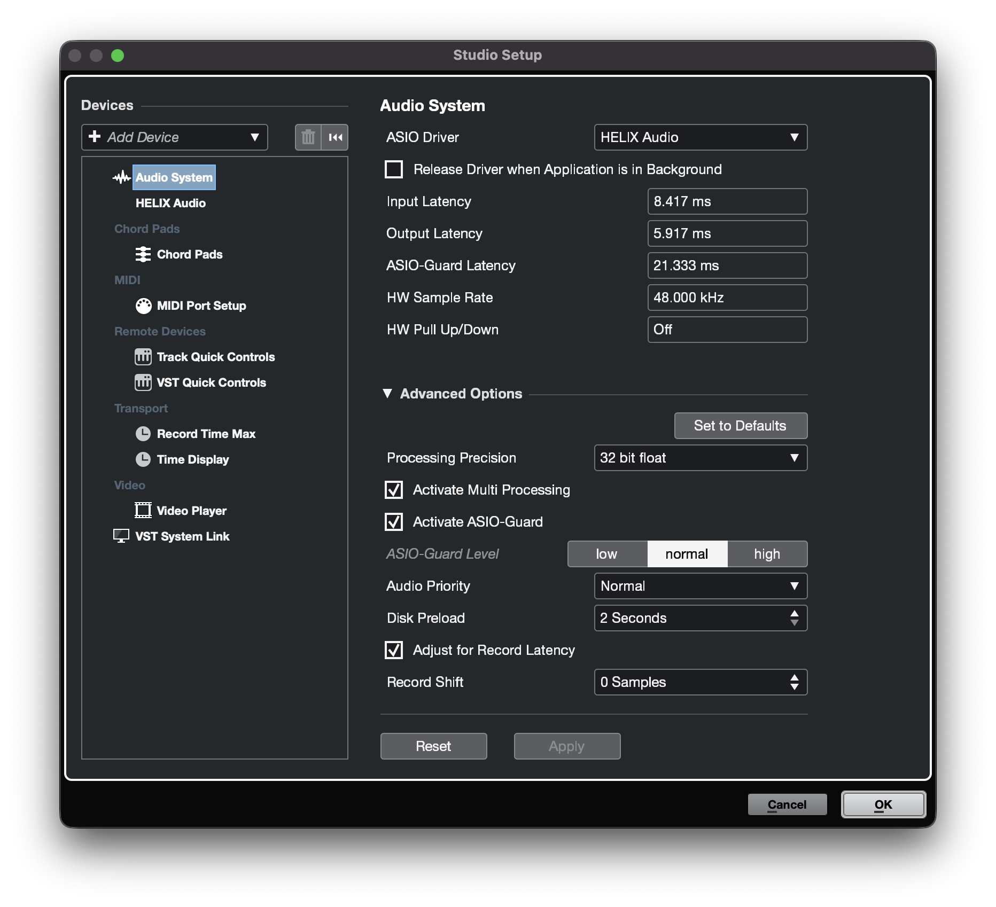Click the Chord Pads icon
The image size is (996, 907).
143,254
